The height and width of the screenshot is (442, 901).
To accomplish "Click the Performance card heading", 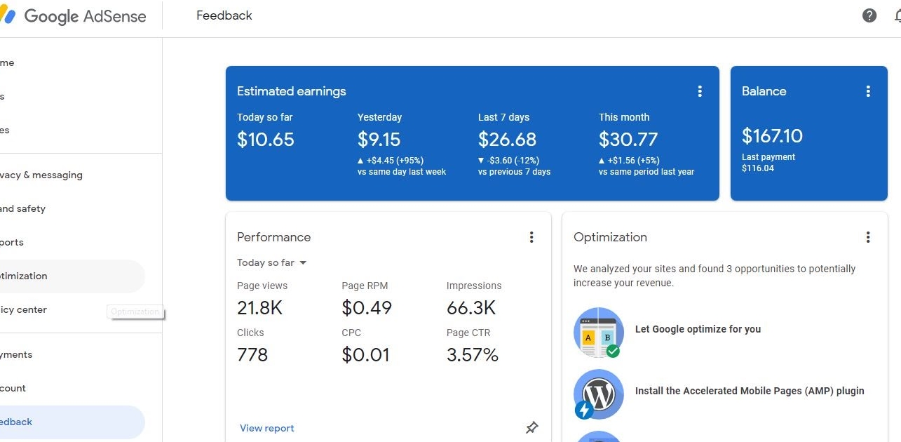I will point(274,237).
